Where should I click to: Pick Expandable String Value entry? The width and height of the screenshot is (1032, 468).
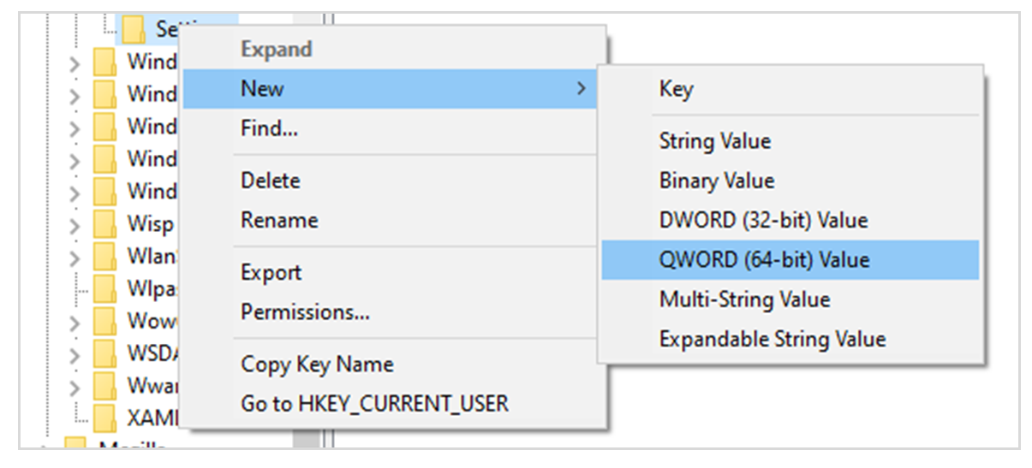772,339
